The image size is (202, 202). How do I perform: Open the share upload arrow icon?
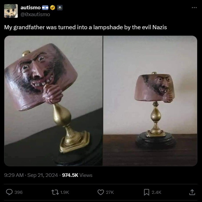point(192,192)
